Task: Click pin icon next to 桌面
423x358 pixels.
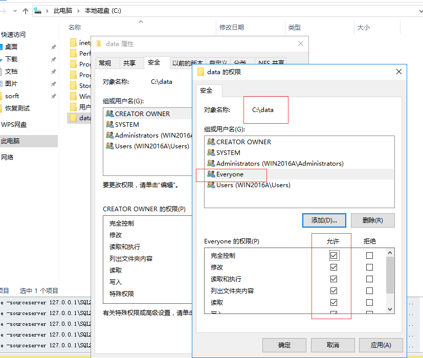Action: click(x=53, y=47)
